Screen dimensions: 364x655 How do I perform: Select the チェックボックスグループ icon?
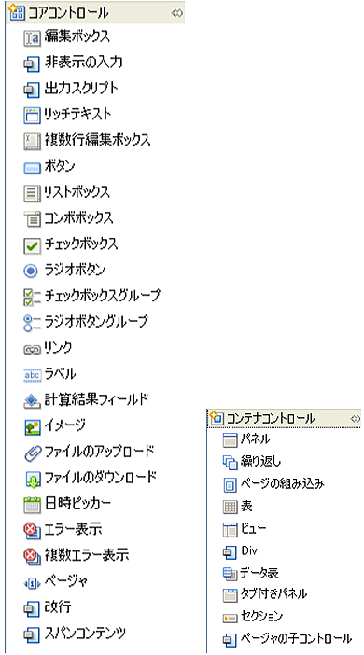32,297
